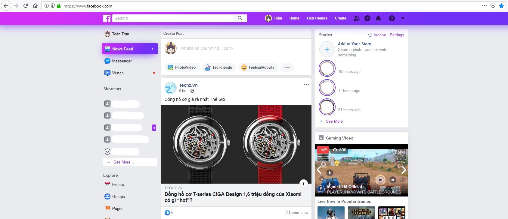The image size is (508, 219).
Task: Click Add to Your Story plus
Action: (327, 49)
